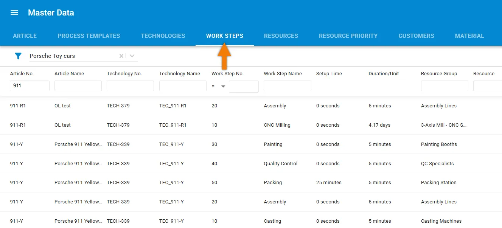Click the 25 minutes setup time cell
This screenshot has width=502, height=228.
click(329, 183)
